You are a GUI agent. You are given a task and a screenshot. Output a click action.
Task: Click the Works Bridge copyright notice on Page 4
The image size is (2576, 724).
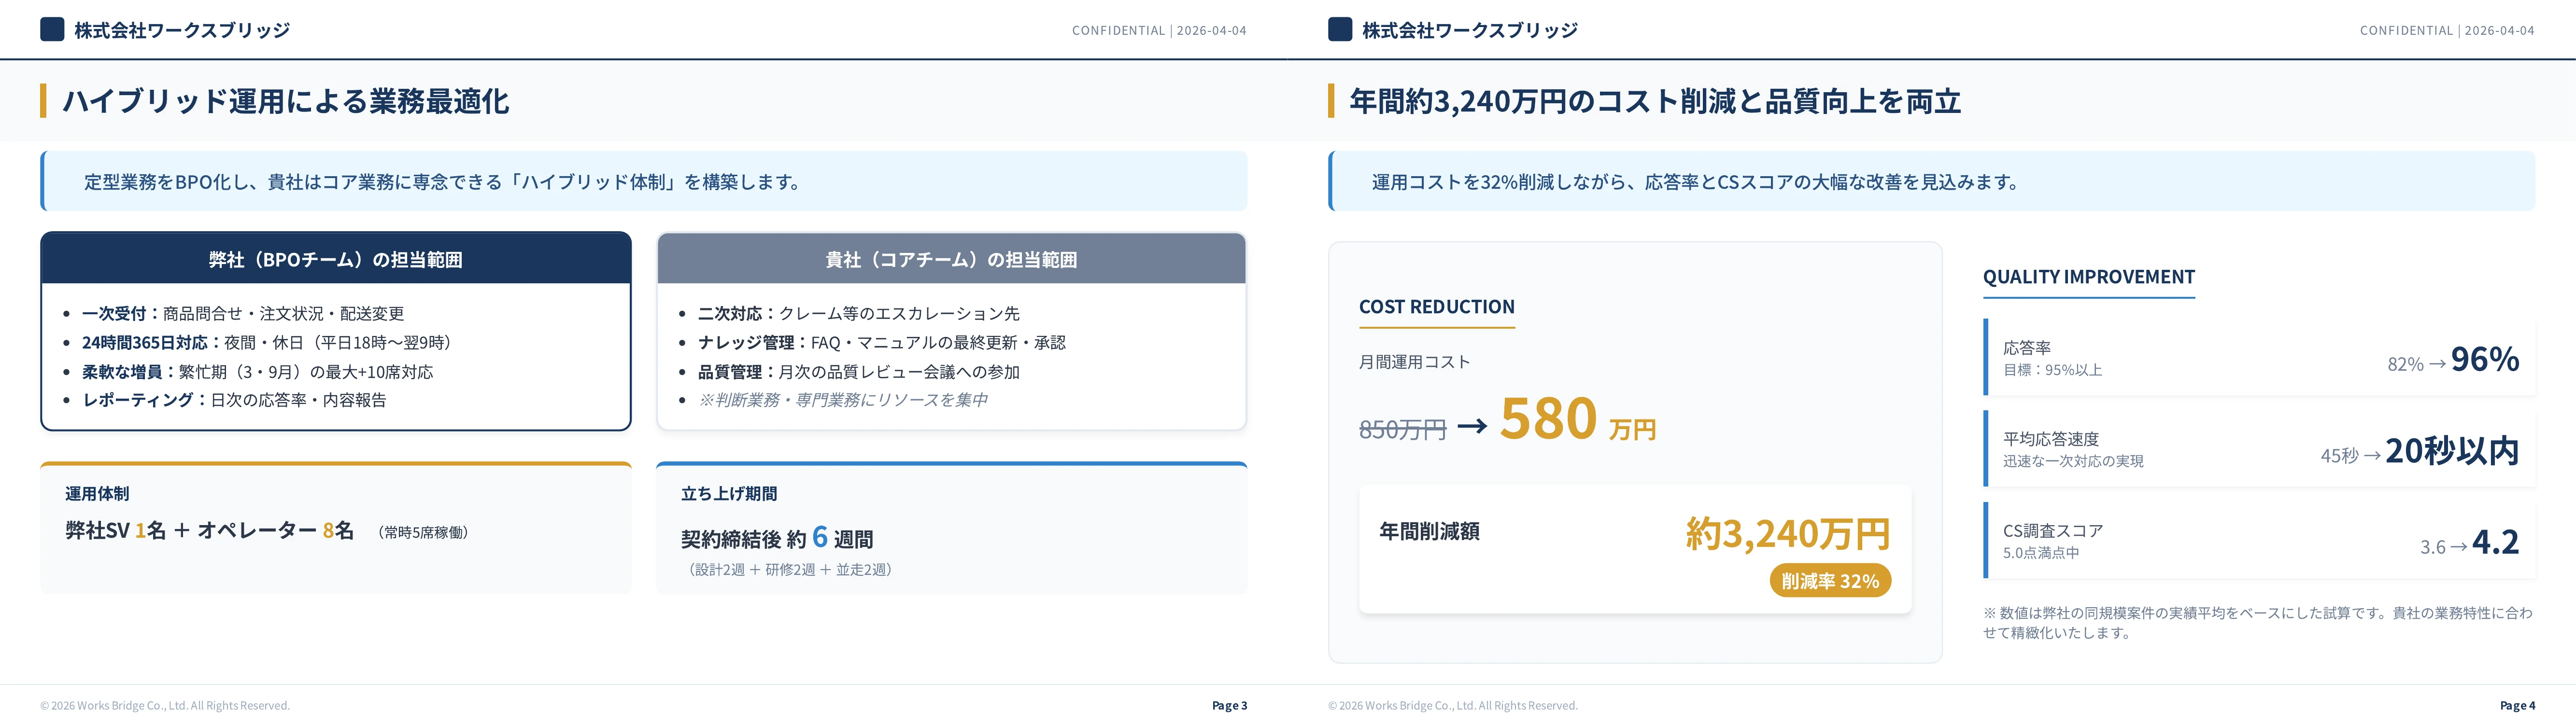pyautogui.click(x=1453, y=706)
